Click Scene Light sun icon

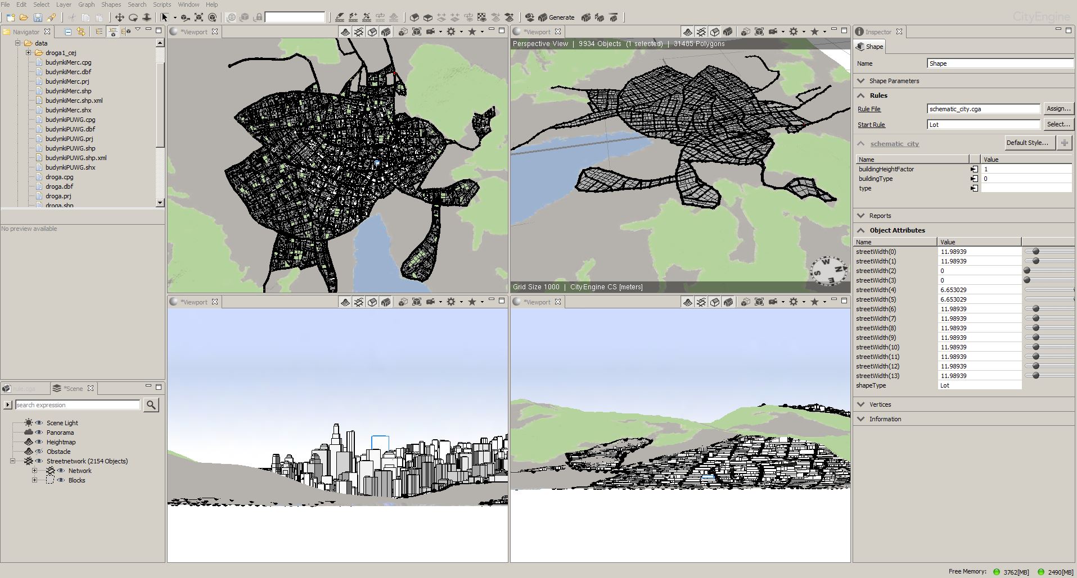tap(29, 422)
